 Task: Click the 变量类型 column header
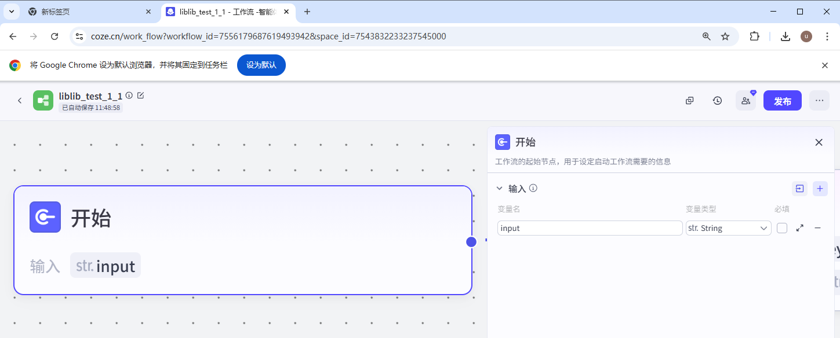pyautogui.click(x=701, y=209)
